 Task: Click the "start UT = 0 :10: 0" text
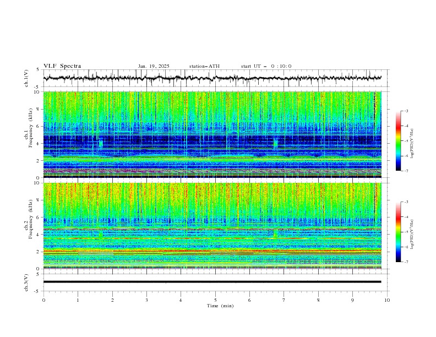[x=266, y=66]
